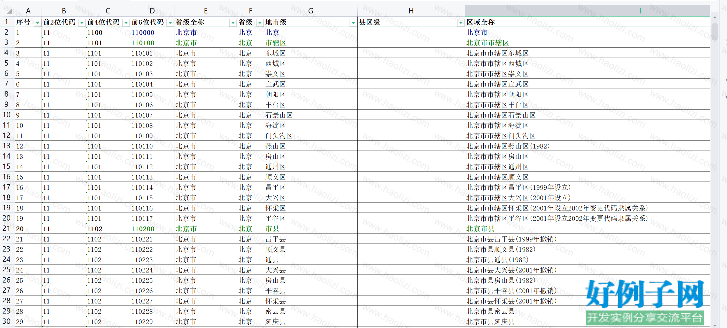
Task: Click the 延庆县 cell in column G
Action: point(311,322)
